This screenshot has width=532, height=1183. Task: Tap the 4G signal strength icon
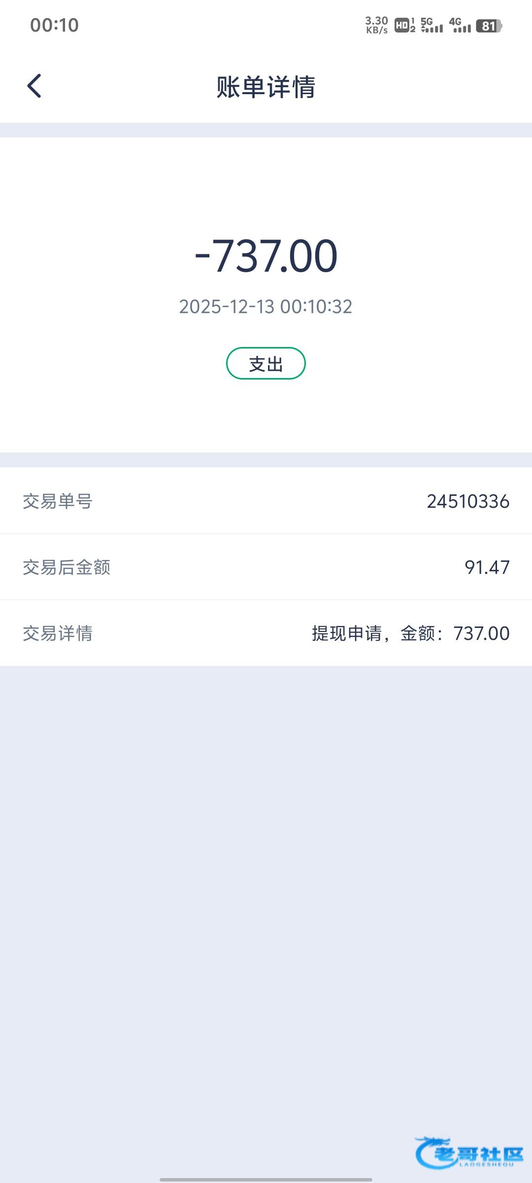click(460, 25)
